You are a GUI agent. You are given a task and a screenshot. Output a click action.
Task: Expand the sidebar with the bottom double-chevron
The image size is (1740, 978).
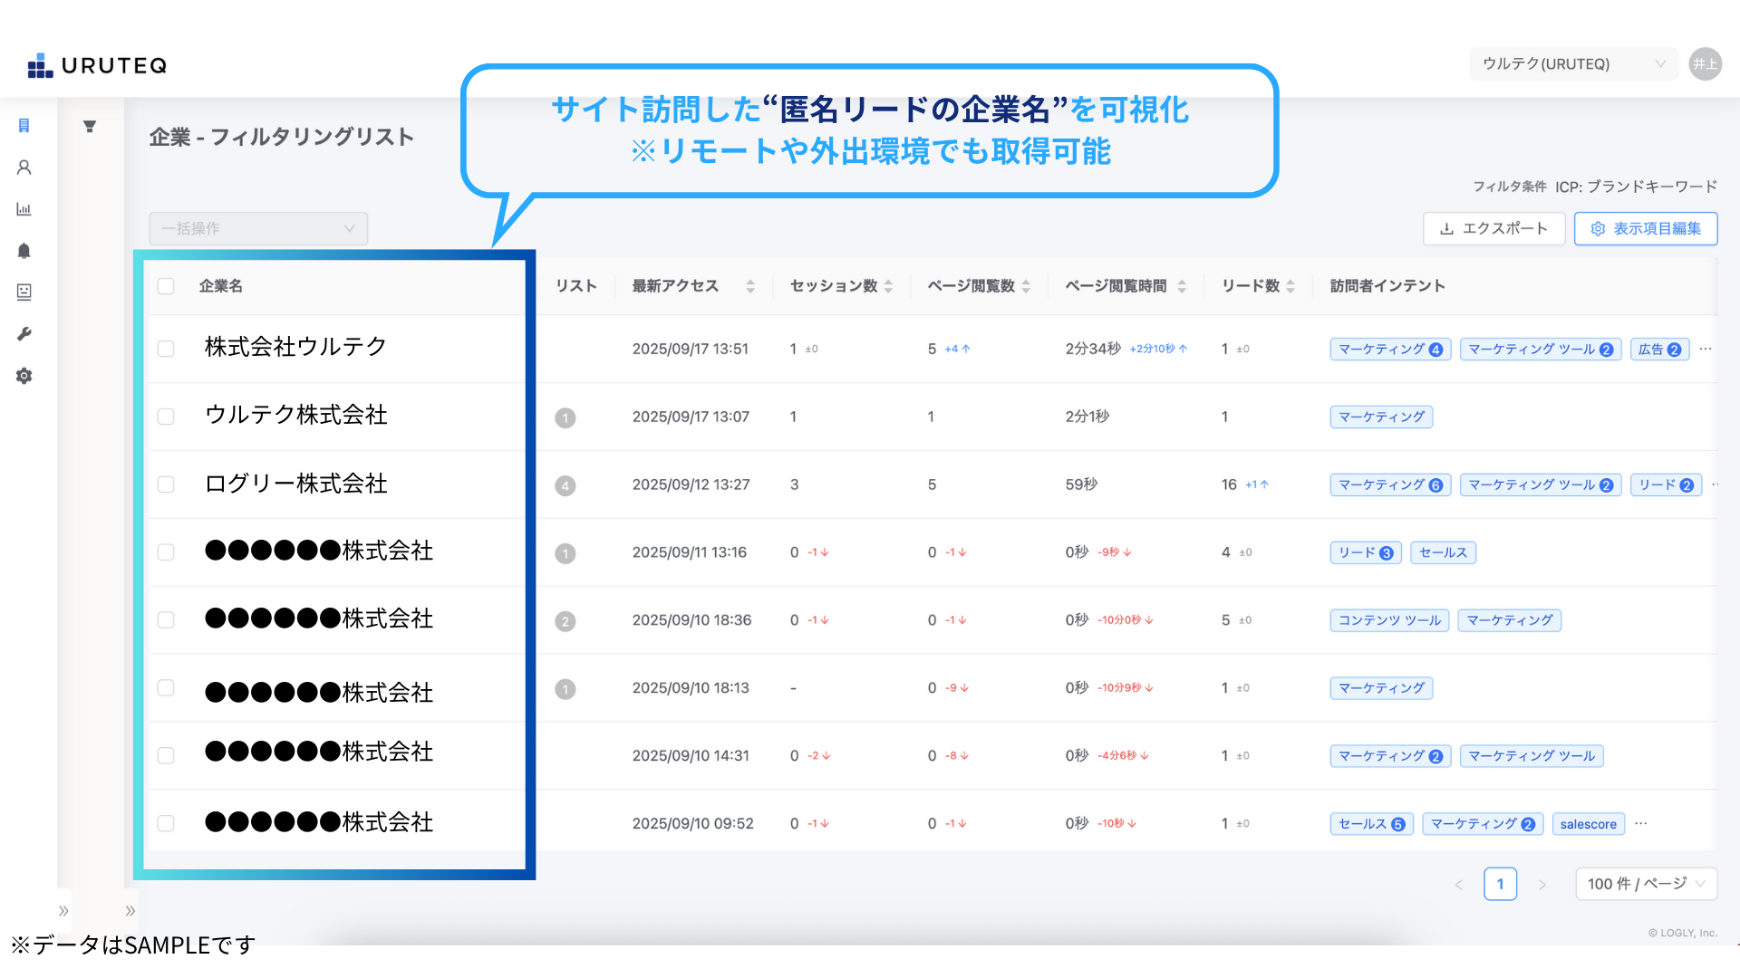(63, 911)
